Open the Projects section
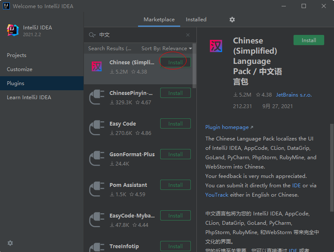This screenshot has width=334, height=252. click(x=42, y=55)
